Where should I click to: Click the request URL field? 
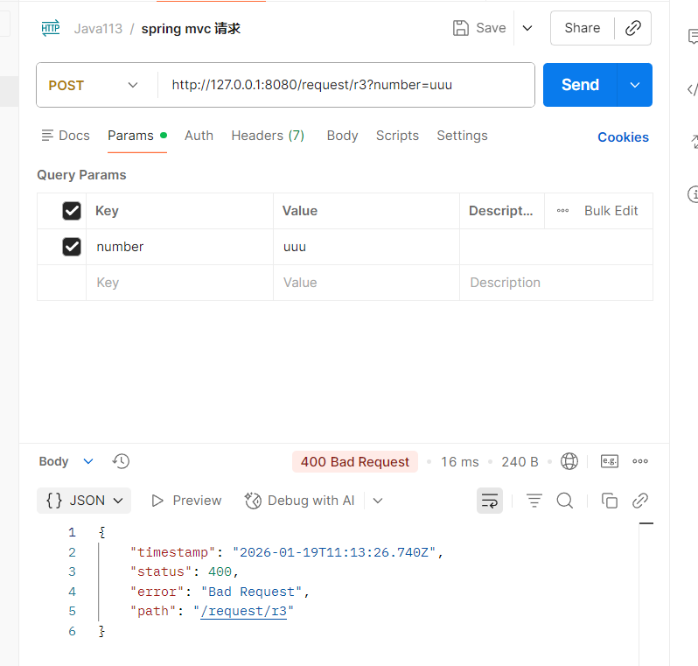(x=346, y=85)
